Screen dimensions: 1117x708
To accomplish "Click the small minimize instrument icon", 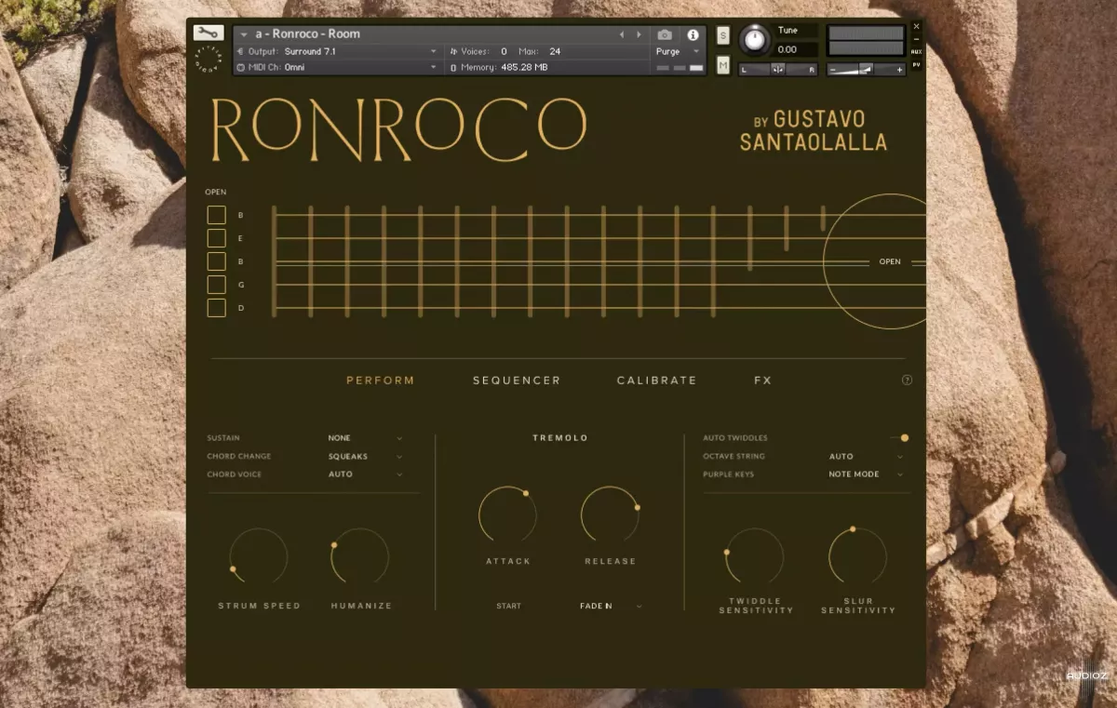I will [916, 39].
